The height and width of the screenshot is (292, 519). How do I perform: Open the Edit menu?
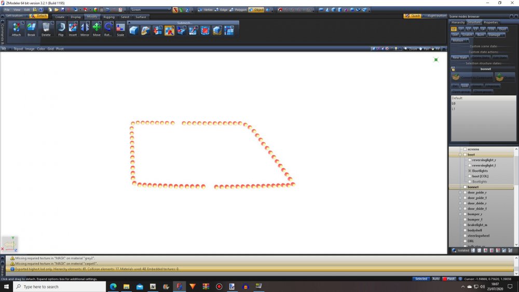(x=27, y=10)
